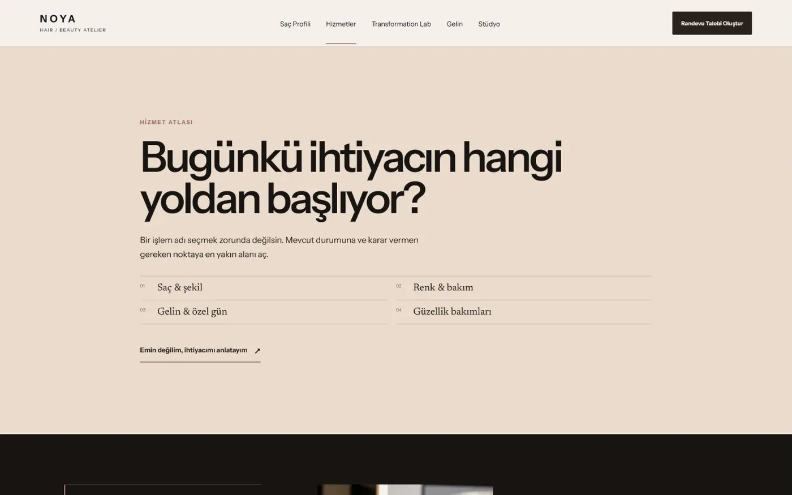Click the arrow icon beside Emin değilim
Viewport: 792px width, 495px height.
[x=257, y=351]
